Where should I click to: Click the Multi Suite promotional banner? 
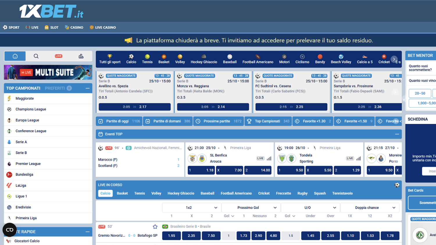pyautogui.click(x=48, y=72)
